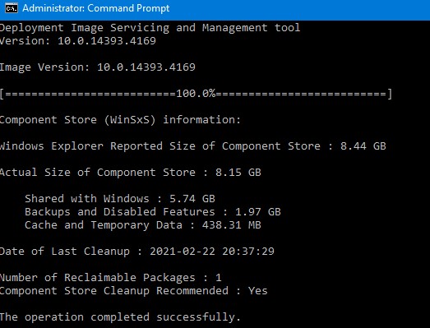430x328 pixels.
Task: Select the Version: 10.0.14393.4169 text
Action: point(78,41)
